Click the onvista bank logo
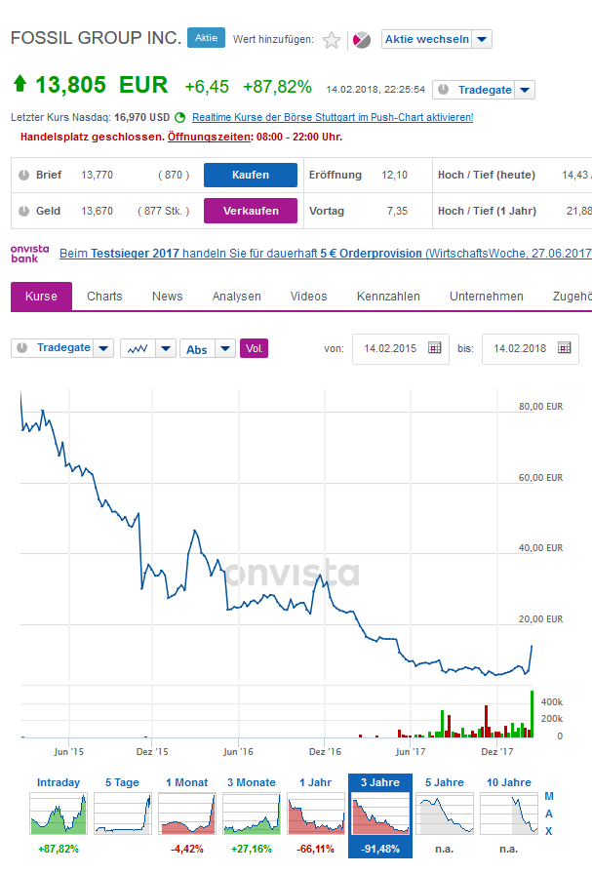This screenshot has height=874, width=592. pos(29,253)
